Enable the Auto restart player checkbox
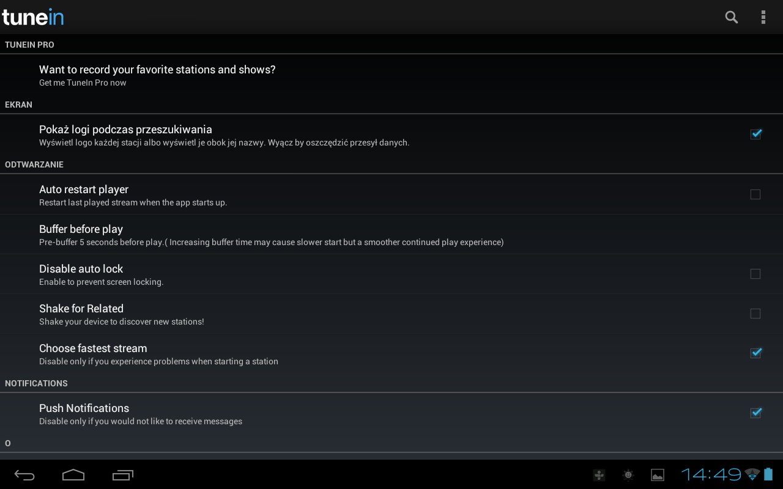Viewport: 783px width, 489px height. (x=755, y=194)
